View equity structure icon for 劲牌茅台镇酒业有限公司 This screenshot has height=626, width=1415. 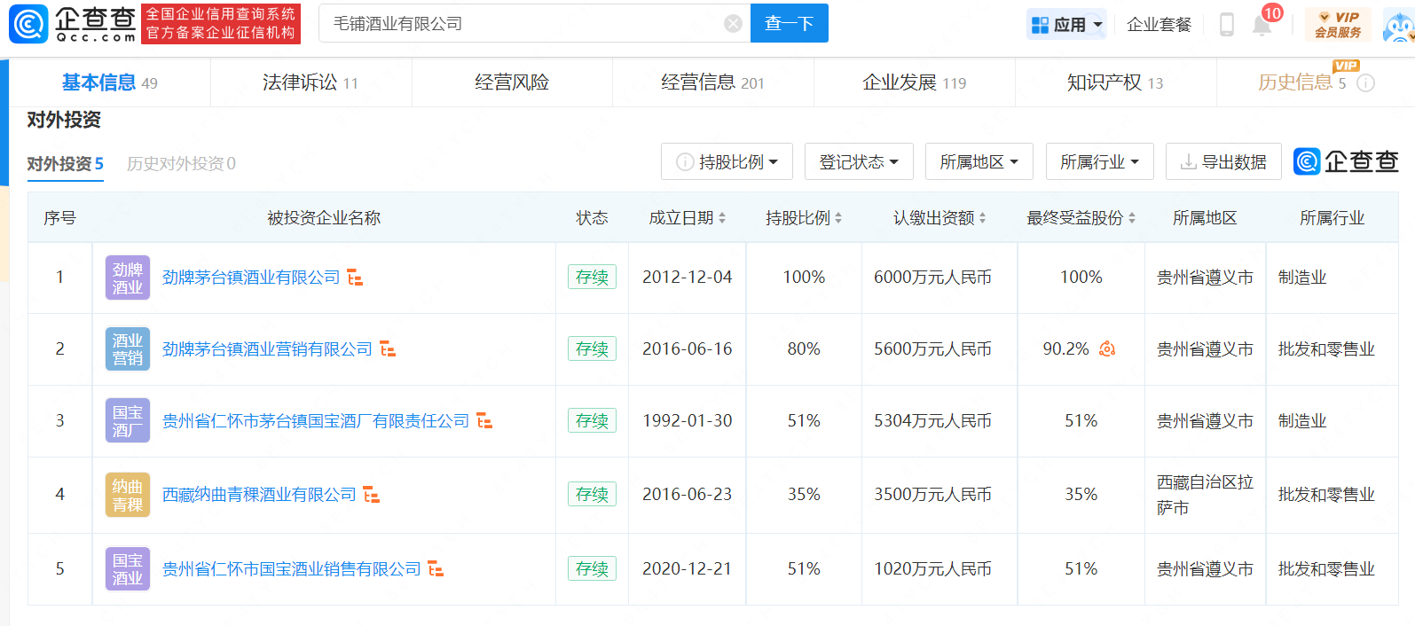point(355,278)
